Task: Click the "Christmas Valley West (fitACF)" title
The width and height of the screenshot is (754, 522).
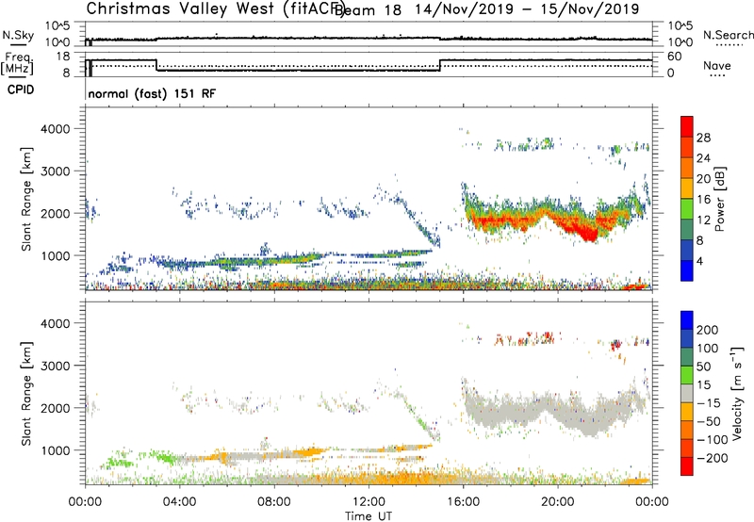Action: point(214,9)
